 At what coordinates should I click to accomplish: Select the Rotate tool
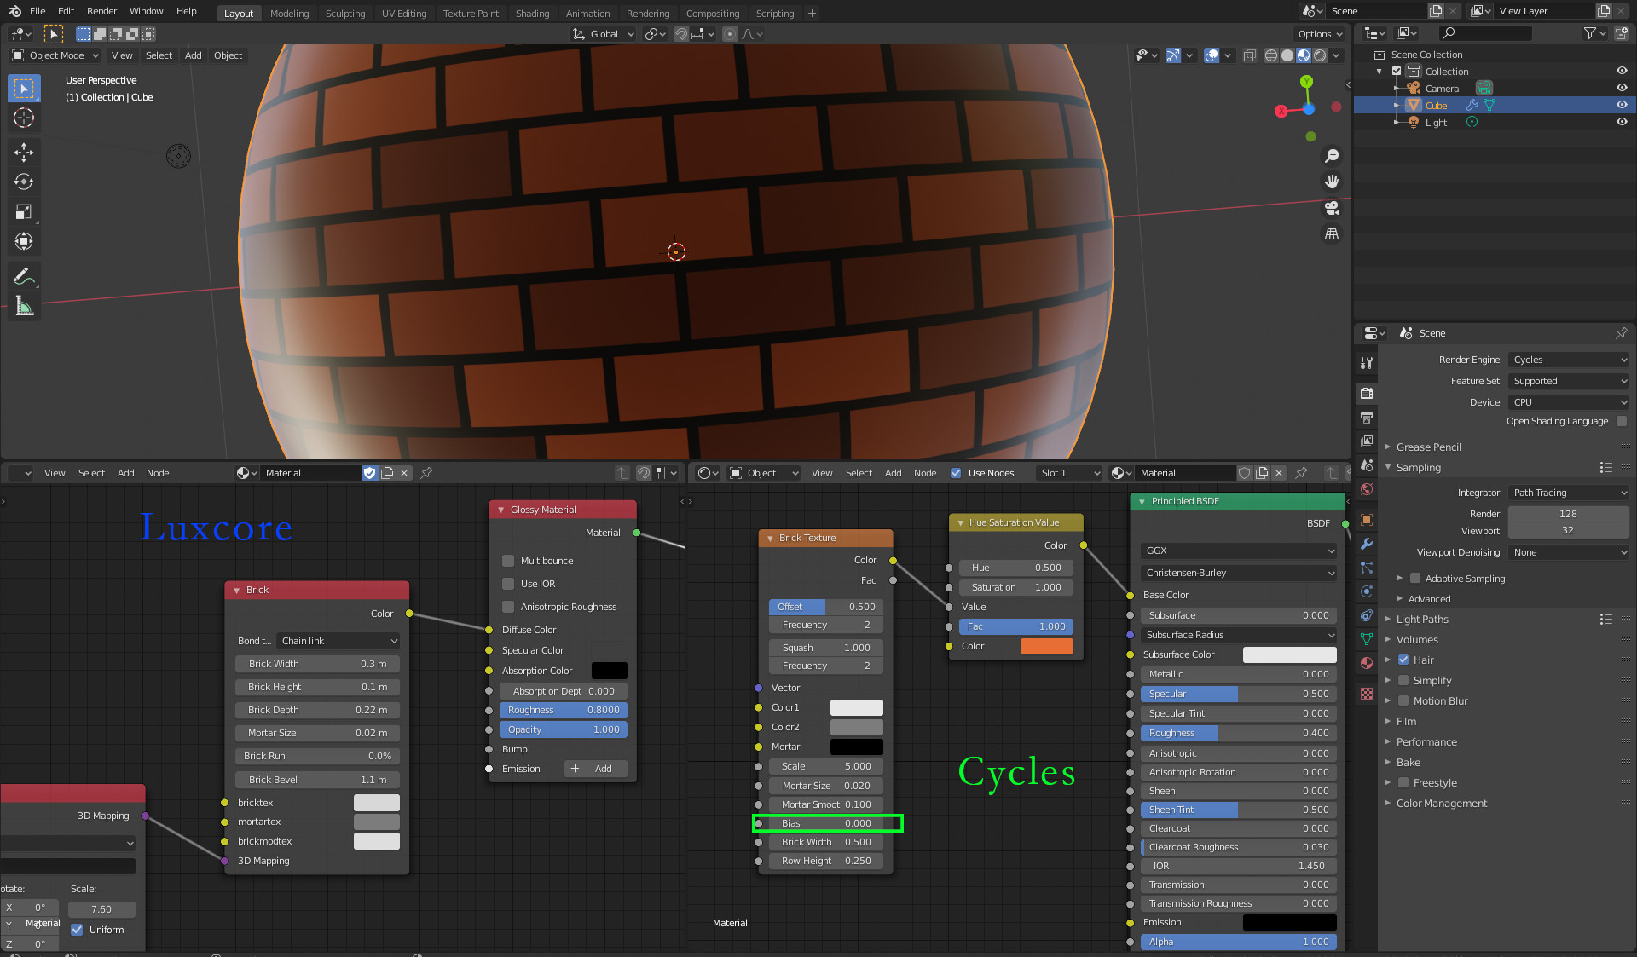24,182
